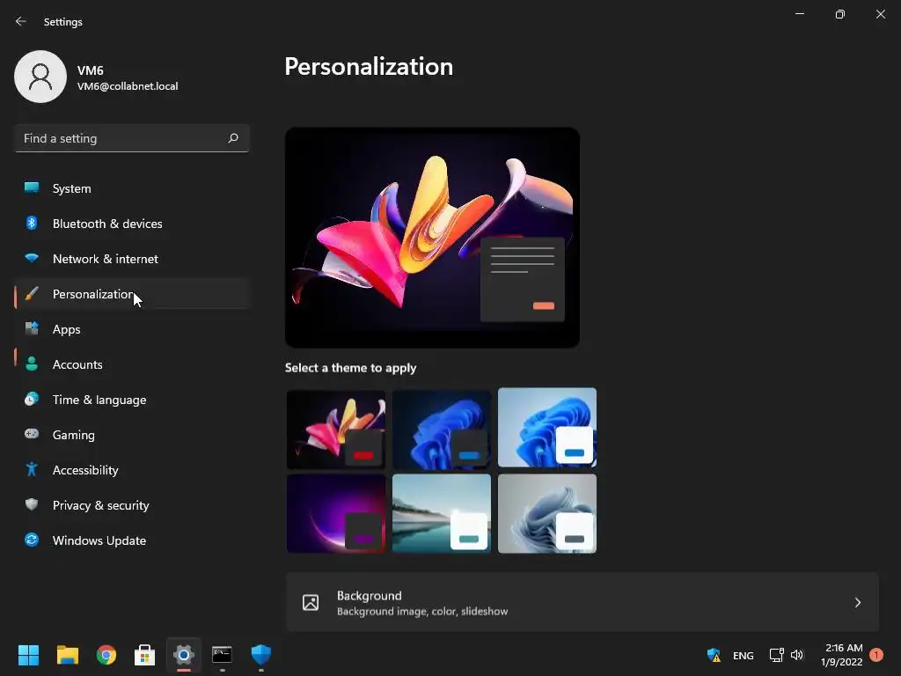
Task: Open the Windows Start menu
Action: click(x=28, y=655)
